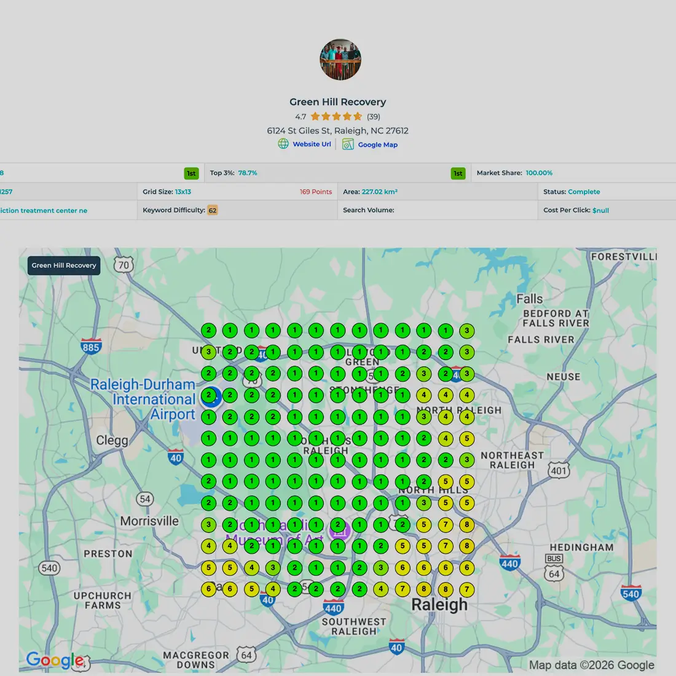Image resolution: width=676 pixels, height=676 pixels.
Task: Click the Raleigh-Durham International Airport label
Action: tap(143, 399)
